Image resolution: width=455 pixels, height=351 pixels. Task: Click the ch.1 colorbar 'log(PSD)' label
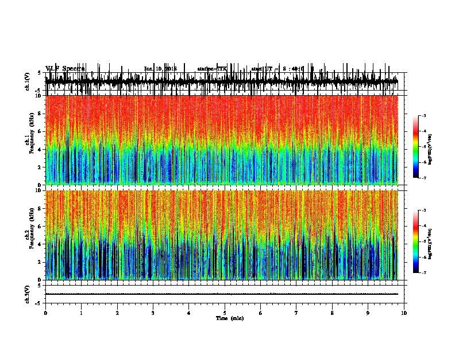tap(430, 149)
